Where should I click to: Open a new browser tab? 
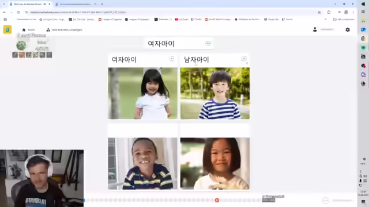click(x=102, y=4)
